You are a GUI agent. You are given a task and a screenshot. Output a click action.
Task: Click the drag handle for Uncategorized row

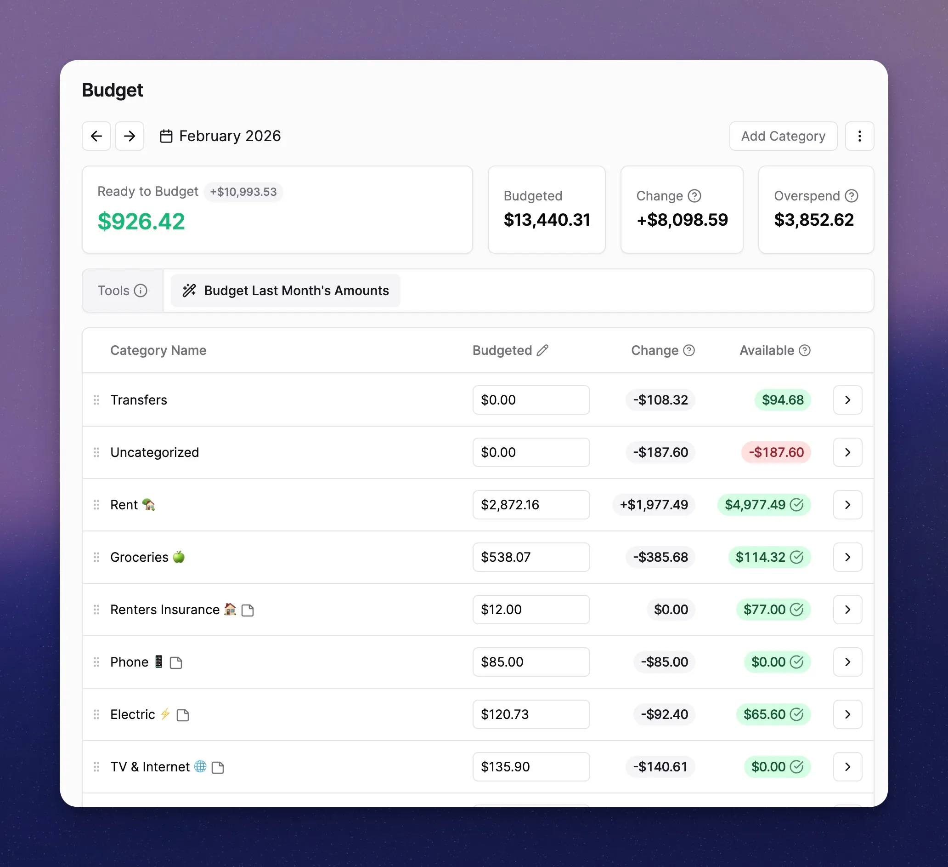(x=96, y=452)
